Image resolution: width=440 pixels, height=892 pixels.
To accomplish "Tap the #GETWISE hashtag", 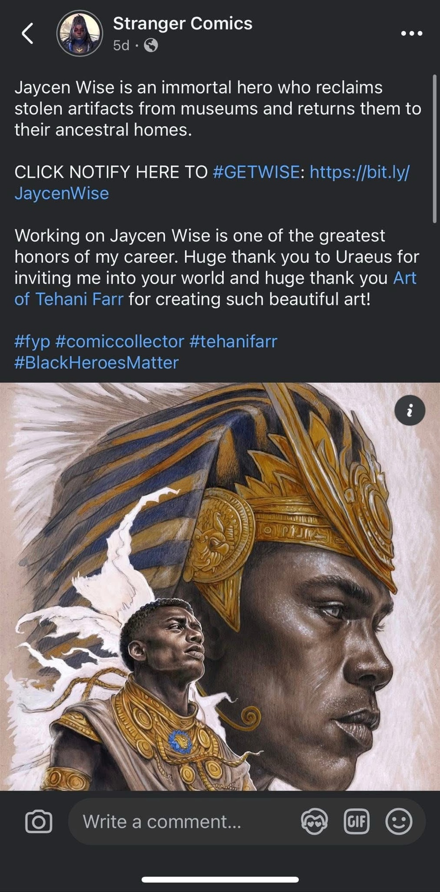I will (x=257, y=172).
